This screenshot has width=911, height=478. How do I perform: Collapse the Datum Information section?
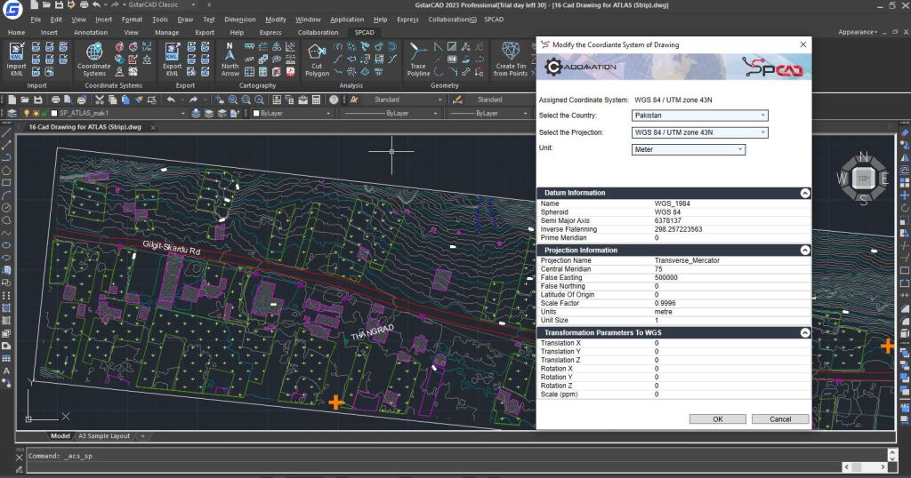pos(804,193)
